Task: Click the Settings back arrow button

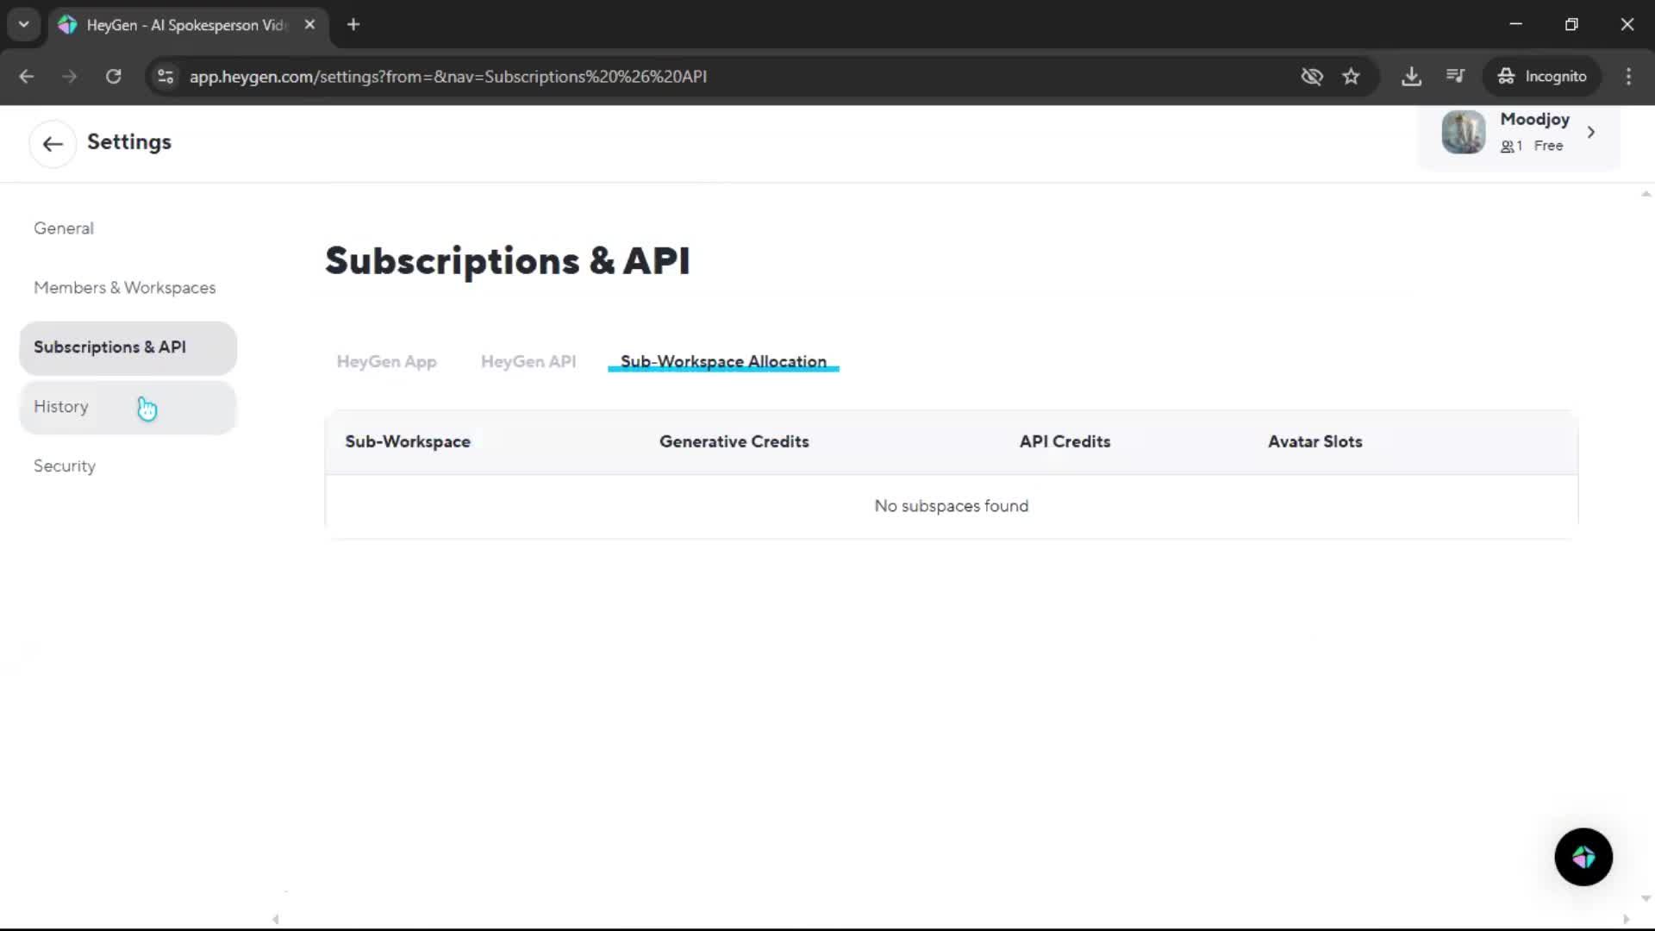Action: pyautogui.click(x=53, y=143)
